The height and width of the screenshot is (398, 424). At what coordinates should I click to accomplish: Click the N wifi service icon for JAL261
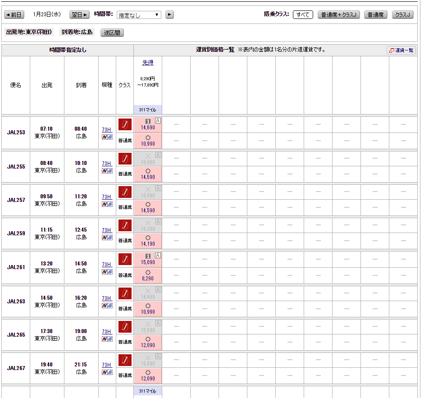tap(107, 272)
